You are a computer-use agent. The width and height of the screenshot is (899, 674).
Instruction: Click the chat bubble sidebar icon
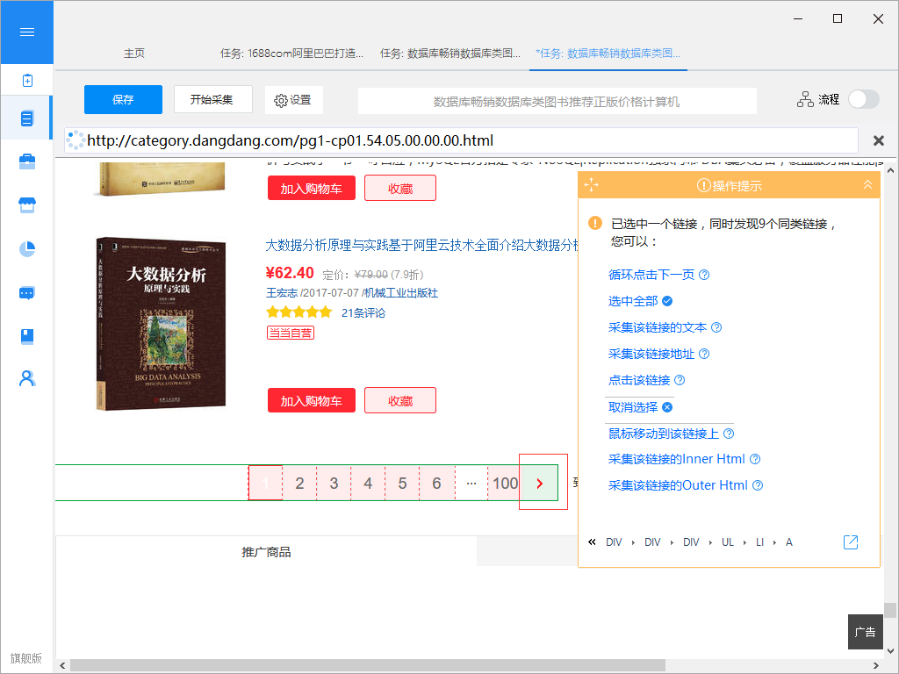coord(27,293)
